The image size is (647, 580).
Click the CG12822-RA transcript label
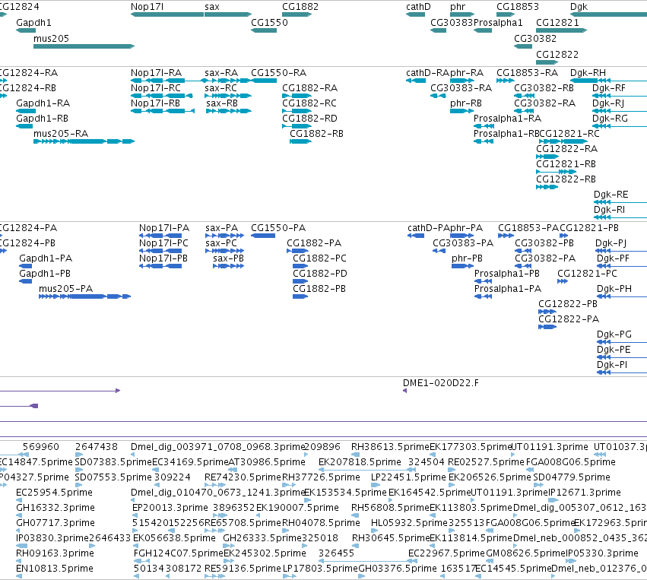pyautogui.click(x=566, y=149)
